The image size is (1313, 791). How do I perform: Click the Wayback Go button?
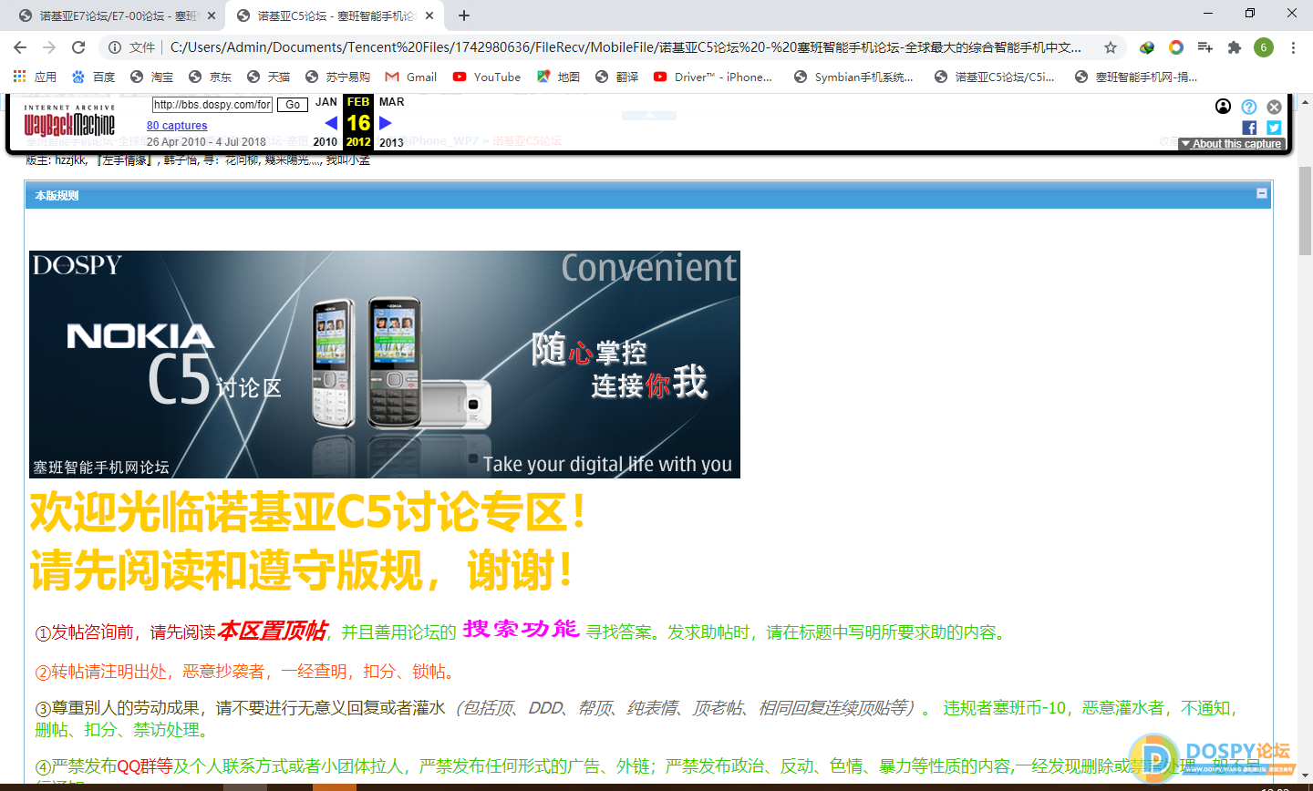click(293, 105)
